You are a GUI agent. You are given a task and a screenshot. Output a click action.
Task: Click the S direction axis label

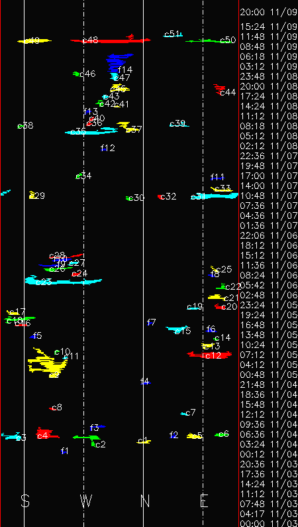tap(25, 500)
